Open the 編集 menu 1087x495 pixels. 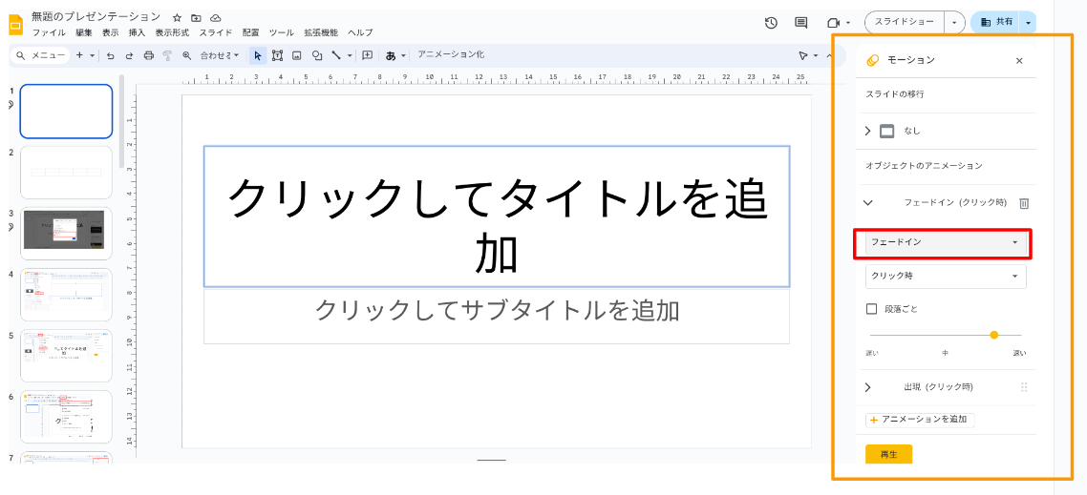83,32
